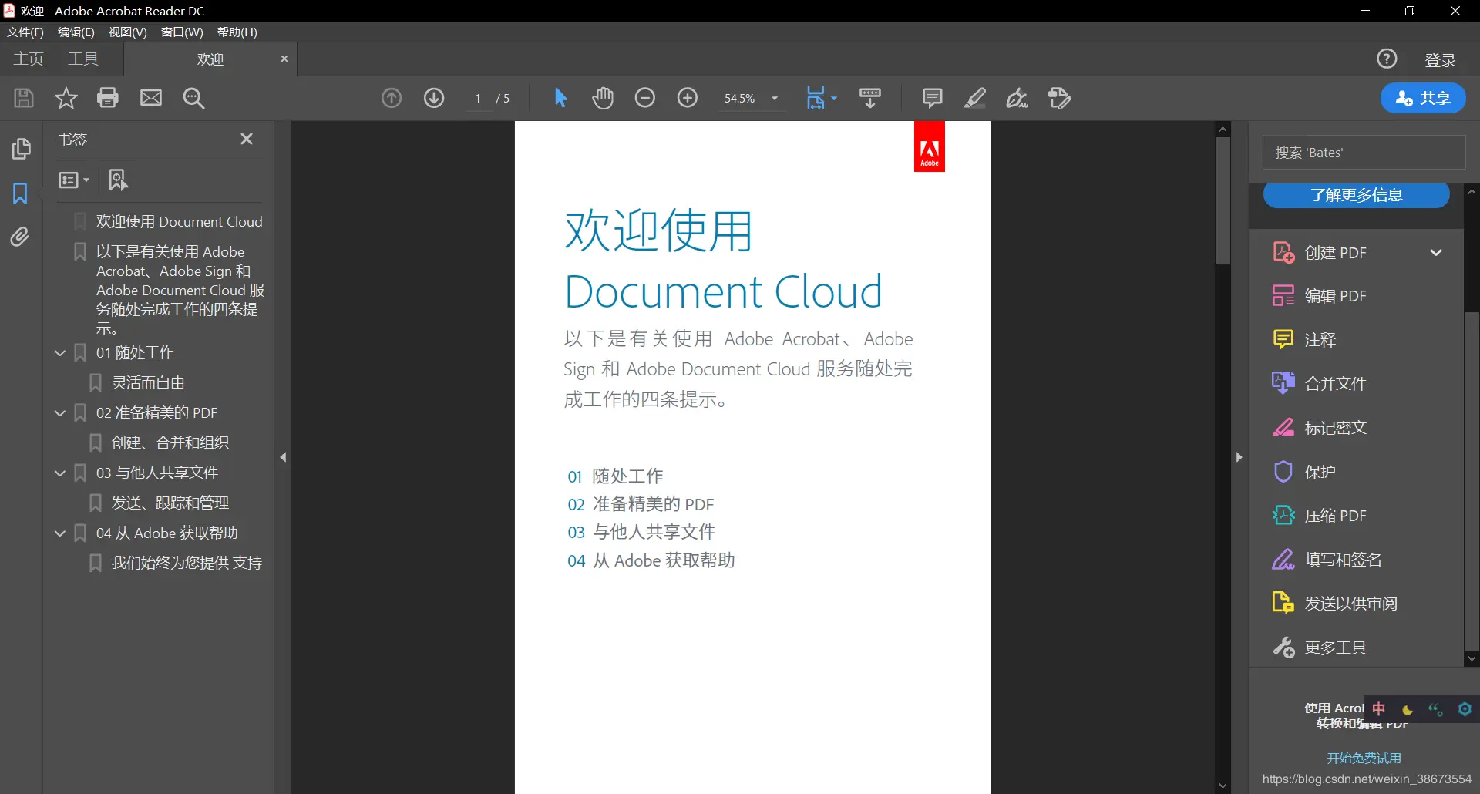Open the 视图(V) menu

point(128,32)
